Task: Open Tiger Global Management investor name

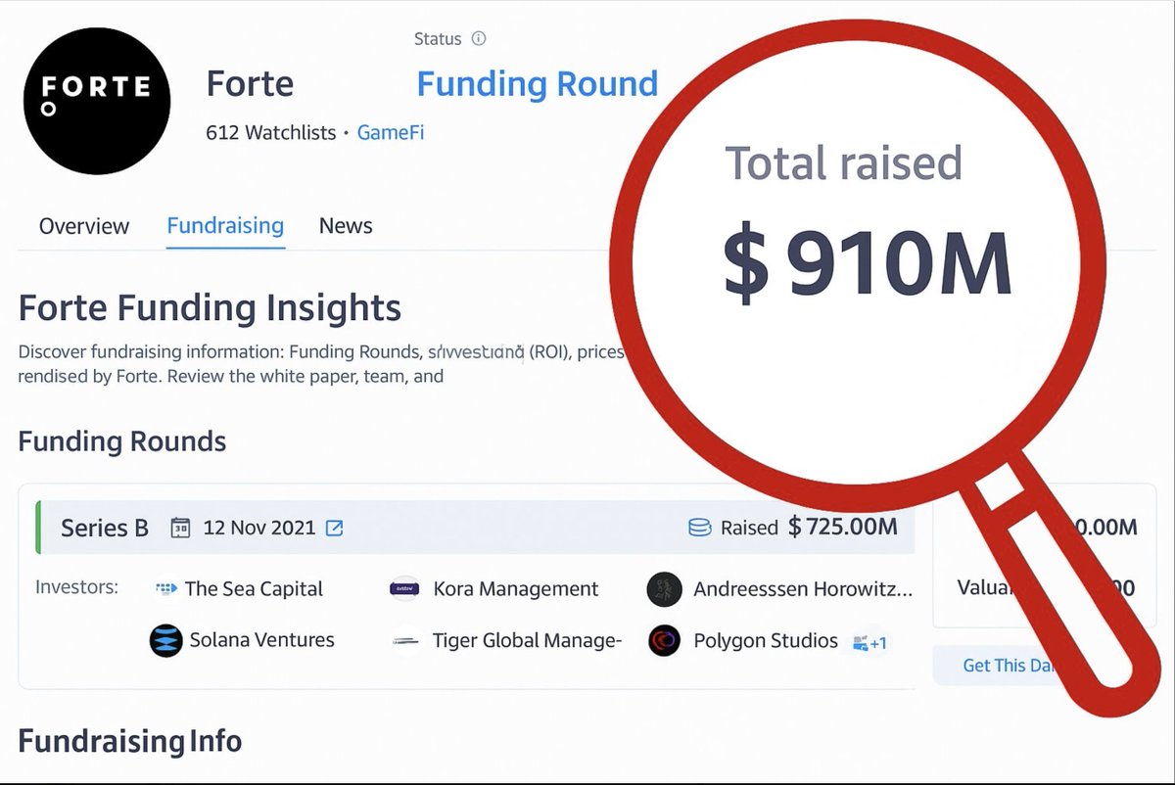Action: tap(528, 641)
